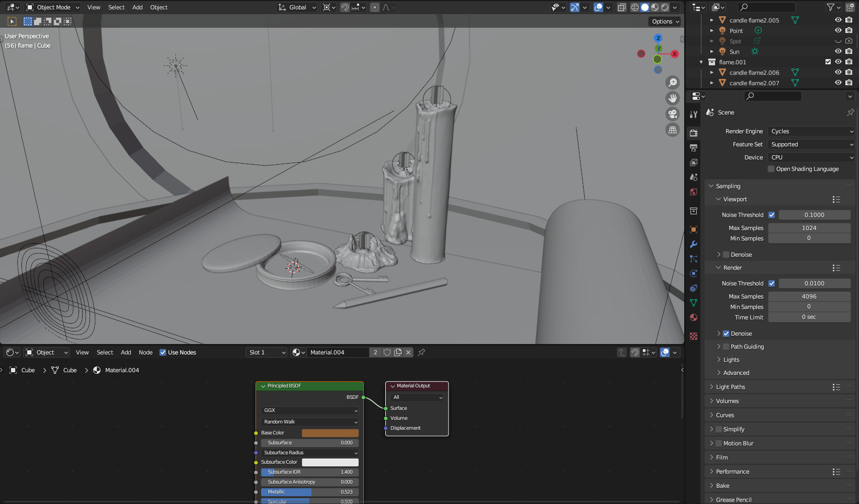Switch viewport to Wireframe shading mode
The image size is (859, 504).
[634, 7]
